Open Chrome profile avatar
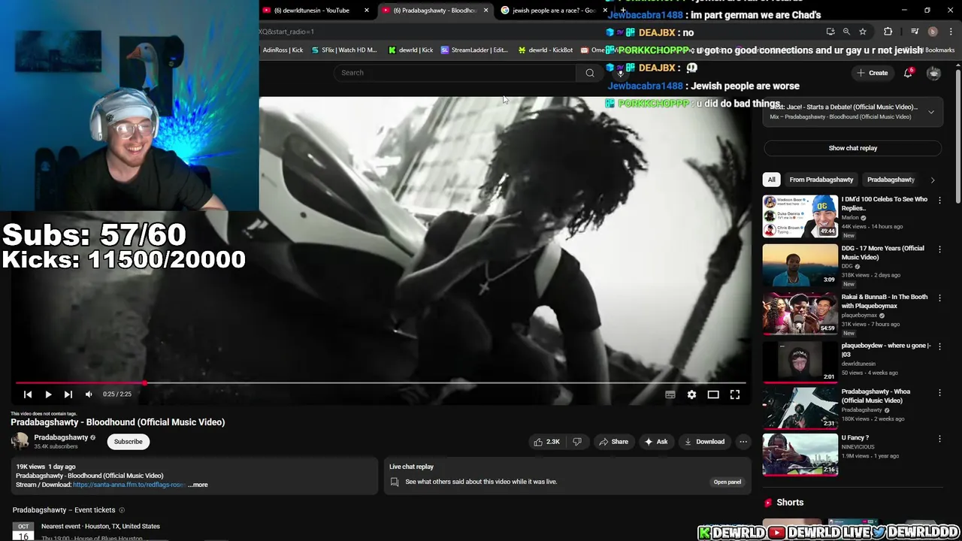The height and width of the screenshot is (541, 962). pyautogui.click(x=933, y=32)
